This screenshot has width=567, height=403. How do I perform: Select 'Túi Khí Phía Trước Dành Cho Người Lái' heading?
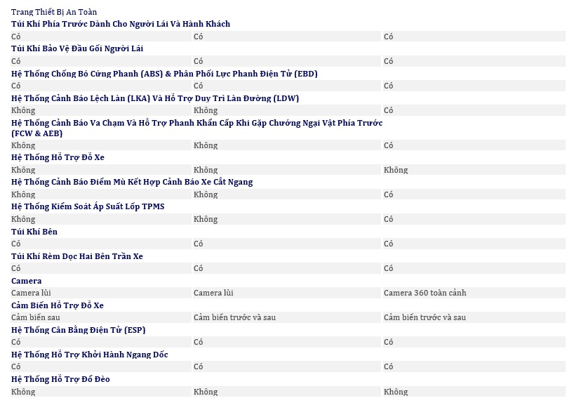point(121,24)
